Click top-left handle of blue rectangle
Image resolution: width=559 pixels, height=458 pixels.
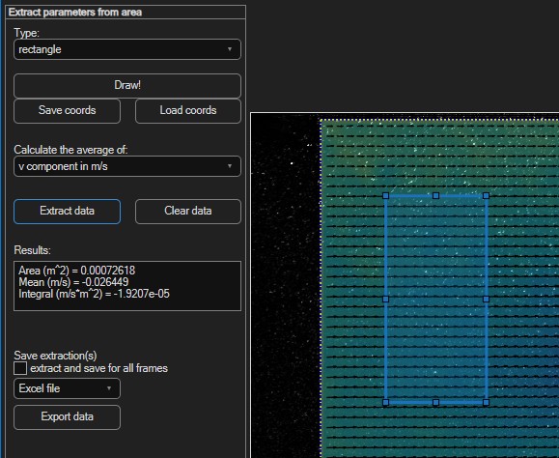coord(386,196)
